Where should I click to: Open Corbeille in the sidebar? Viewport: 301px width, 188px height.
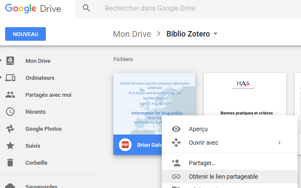point(37,163)
